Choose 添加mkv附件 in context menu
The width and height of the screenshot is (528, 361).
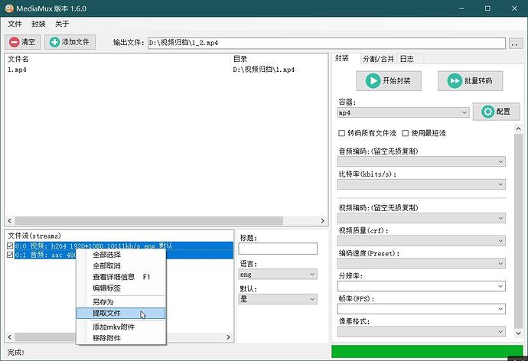[x=121, y=327]
